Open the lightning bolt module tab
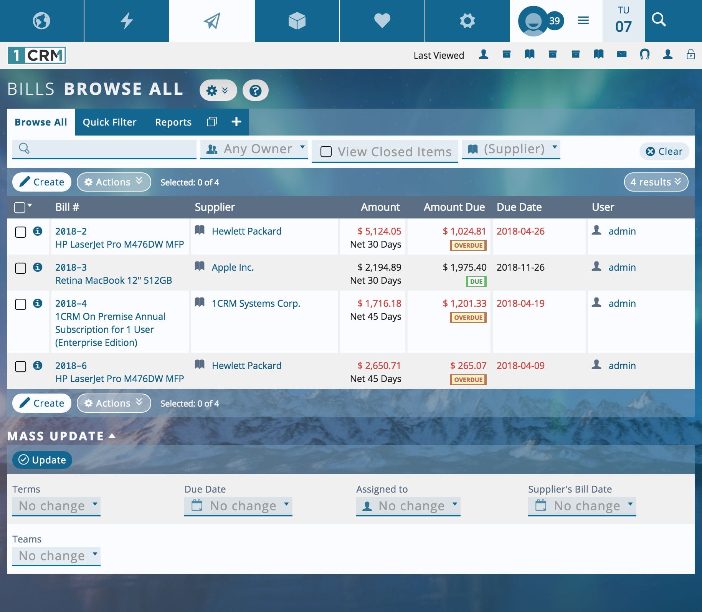Screen dimensions: 702x612 click(127, 21)
